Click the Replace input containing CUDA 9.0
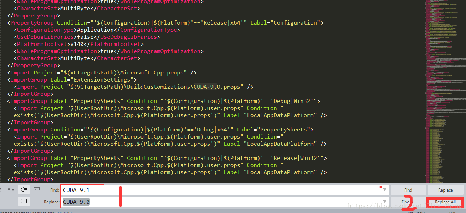466x213 pixels. click(x=225, y=202)
